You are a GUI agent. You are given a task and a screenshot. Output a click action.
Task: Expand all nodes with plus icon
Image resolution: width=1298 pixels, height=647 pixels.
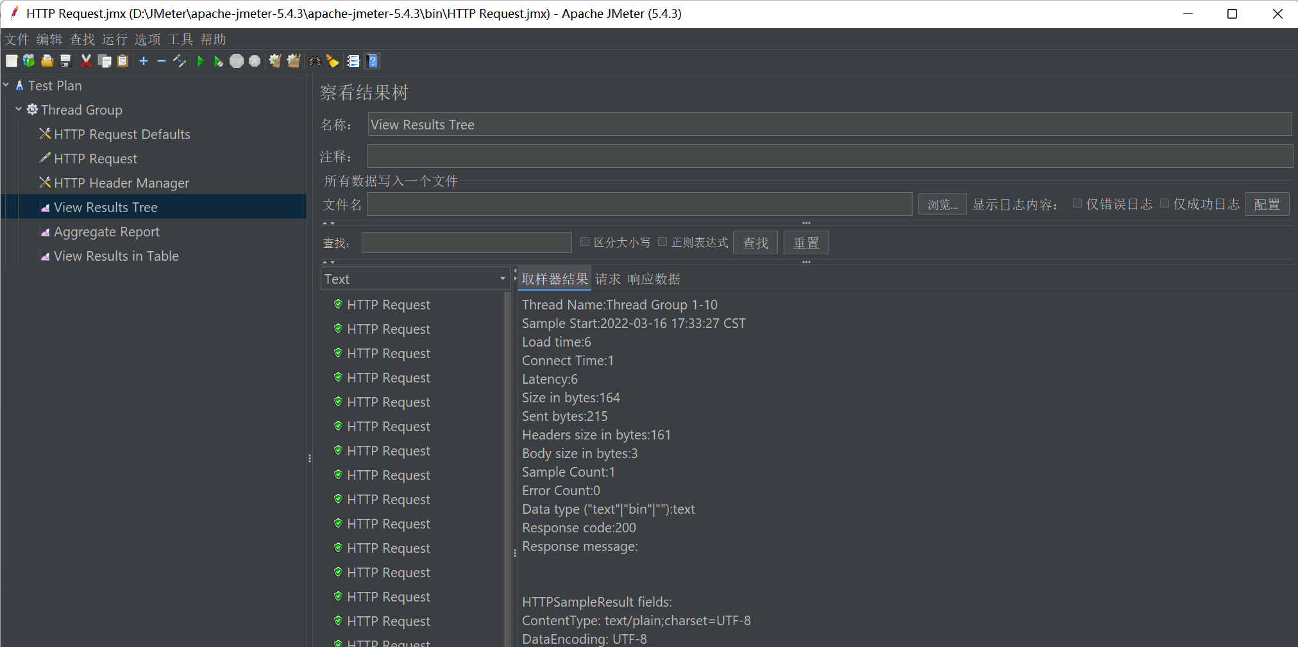[144, 61]
